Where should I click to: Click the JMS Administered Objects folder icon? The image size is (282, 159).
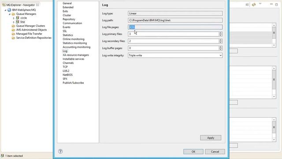tap(13, 30)
